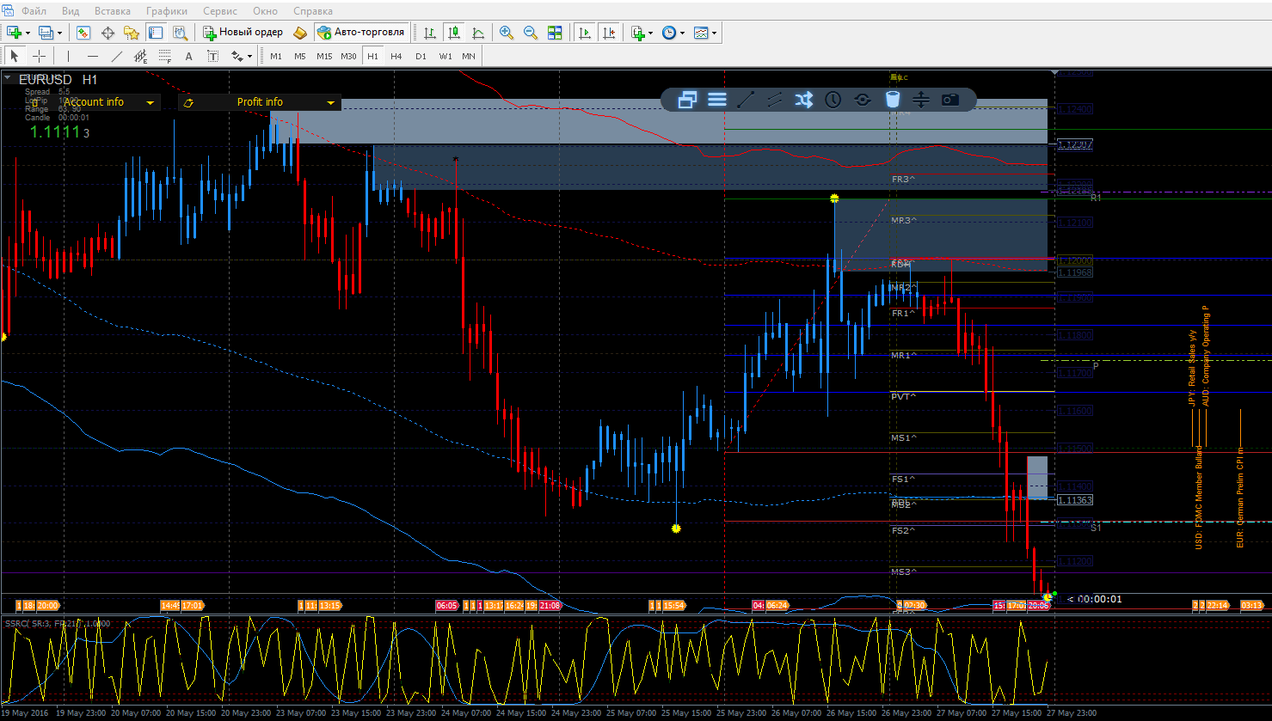Screen dimensions: 1272x721
Task: Toggle chart shift from right edge
Action: [609, 33]
